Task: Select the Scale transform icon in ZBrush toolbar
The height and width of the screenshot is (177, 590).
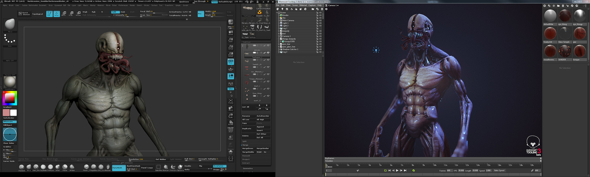Action: click(71, 14)
